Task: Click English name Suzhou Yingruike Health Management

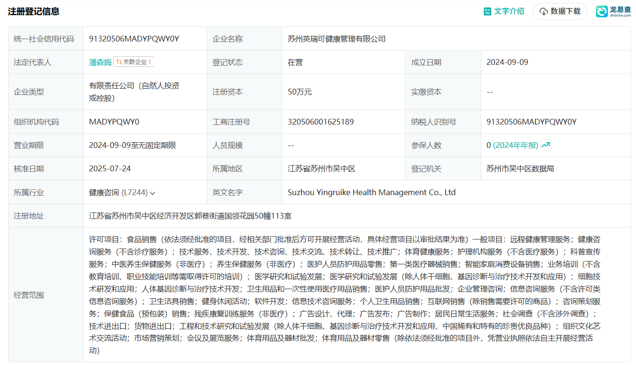Action: 371,192
